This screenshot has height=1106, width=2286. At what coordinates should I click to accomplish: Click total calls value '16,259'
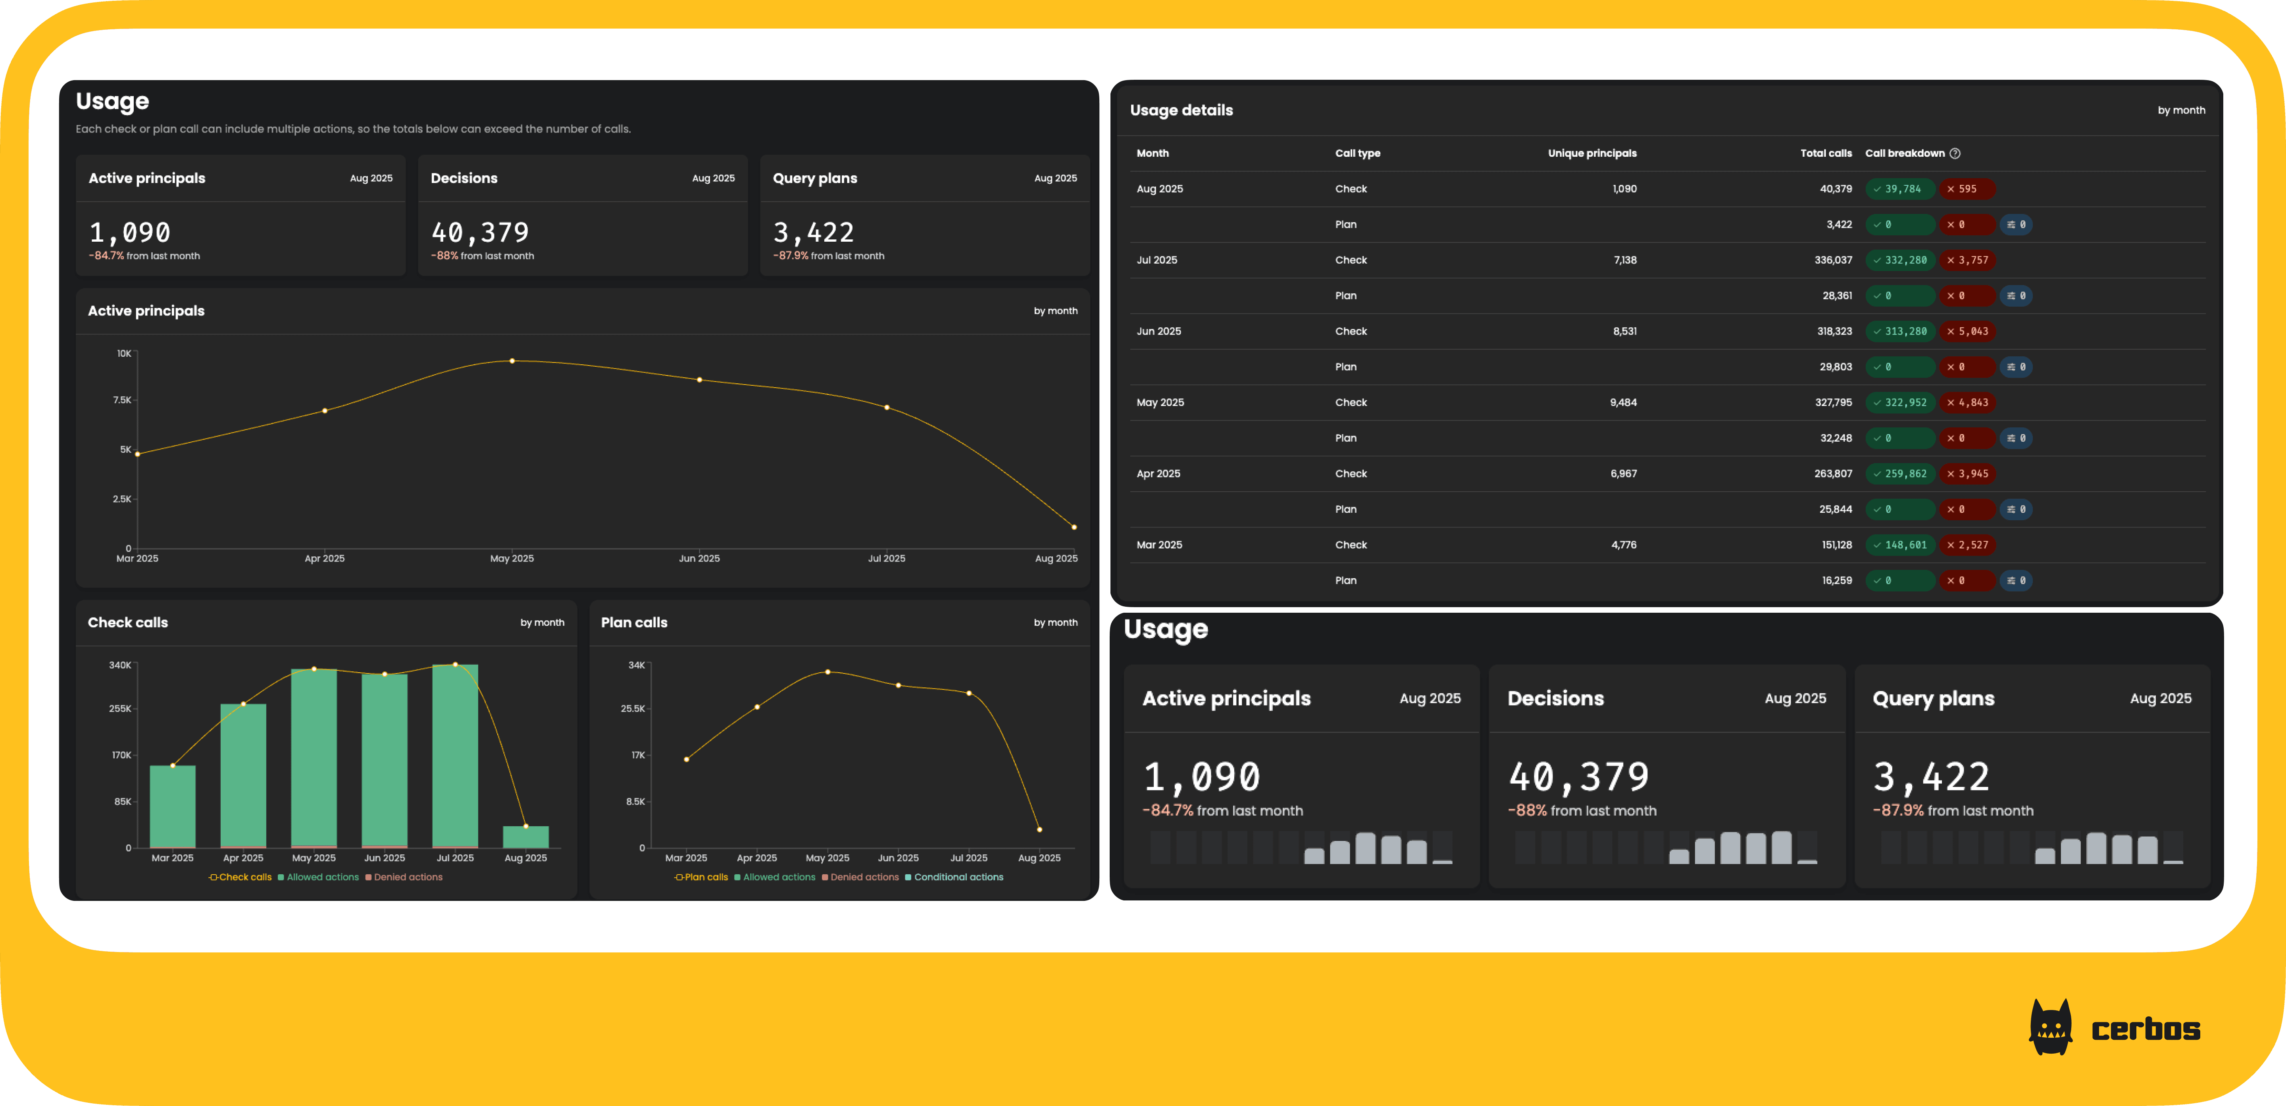tap(1837, 581)
